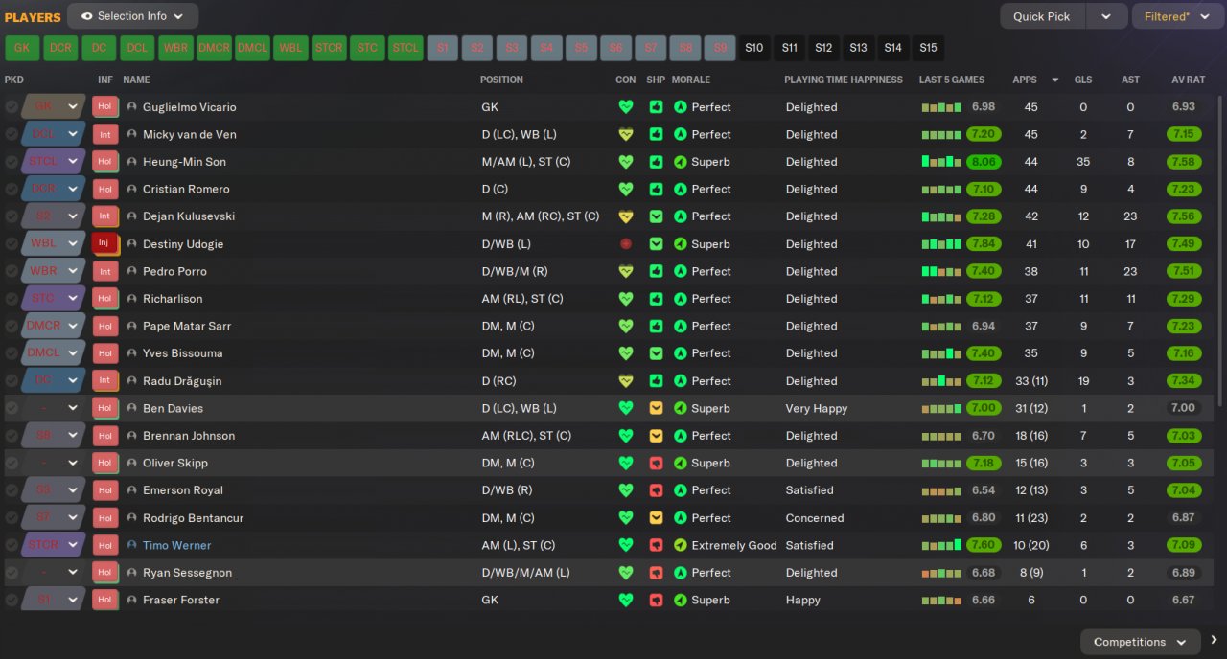Image resolution: width=1227 pixels, height=659 pixels.
Task: Select the S15 substitute slot
Action: click(928, 48)
